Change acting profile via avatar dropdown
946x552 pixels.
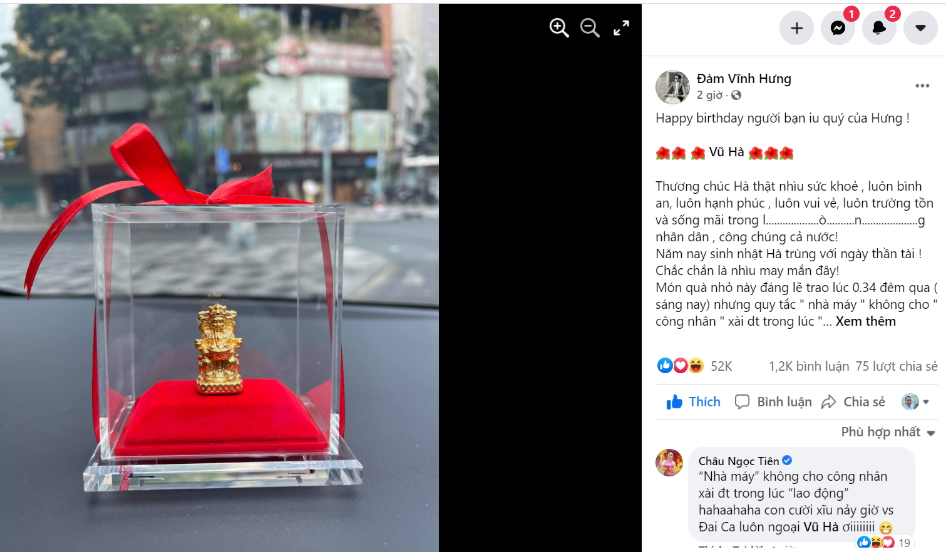point(915,402)
